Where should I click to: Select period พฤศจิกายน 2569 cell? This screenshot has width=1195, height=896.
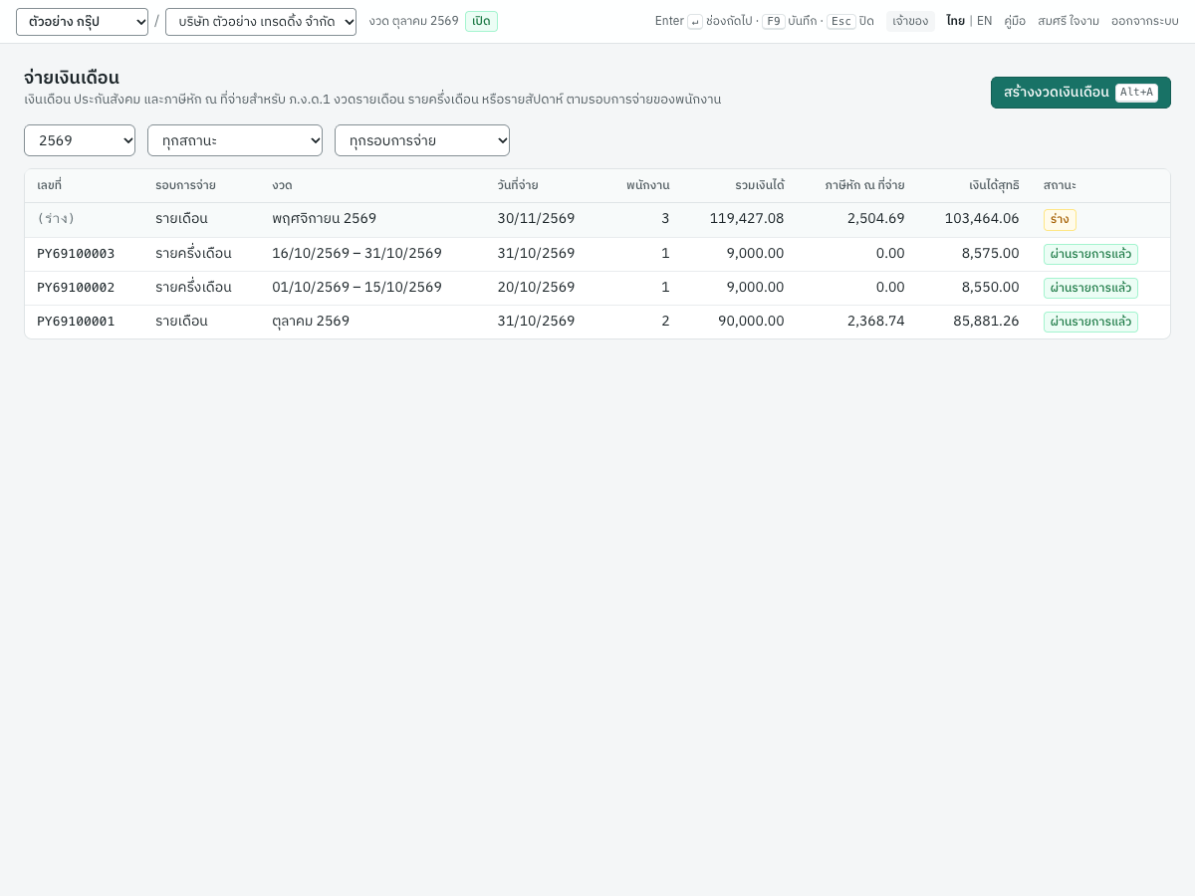pos(325,219)
